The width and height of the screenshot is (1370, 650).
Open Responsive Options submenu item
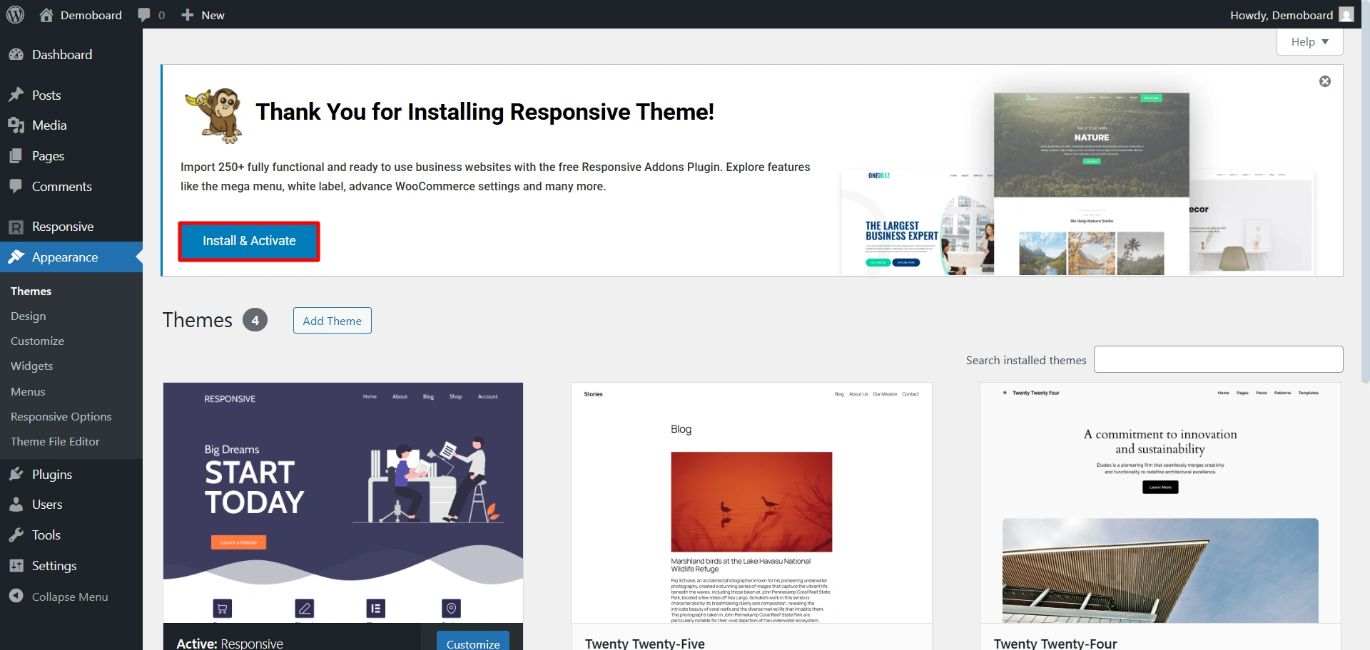tap(61, 416)
